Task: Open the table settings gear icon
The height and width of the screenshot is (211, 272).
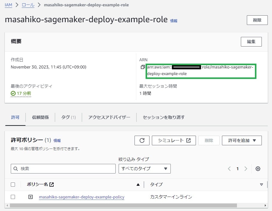Action: (x=258, y=169)
